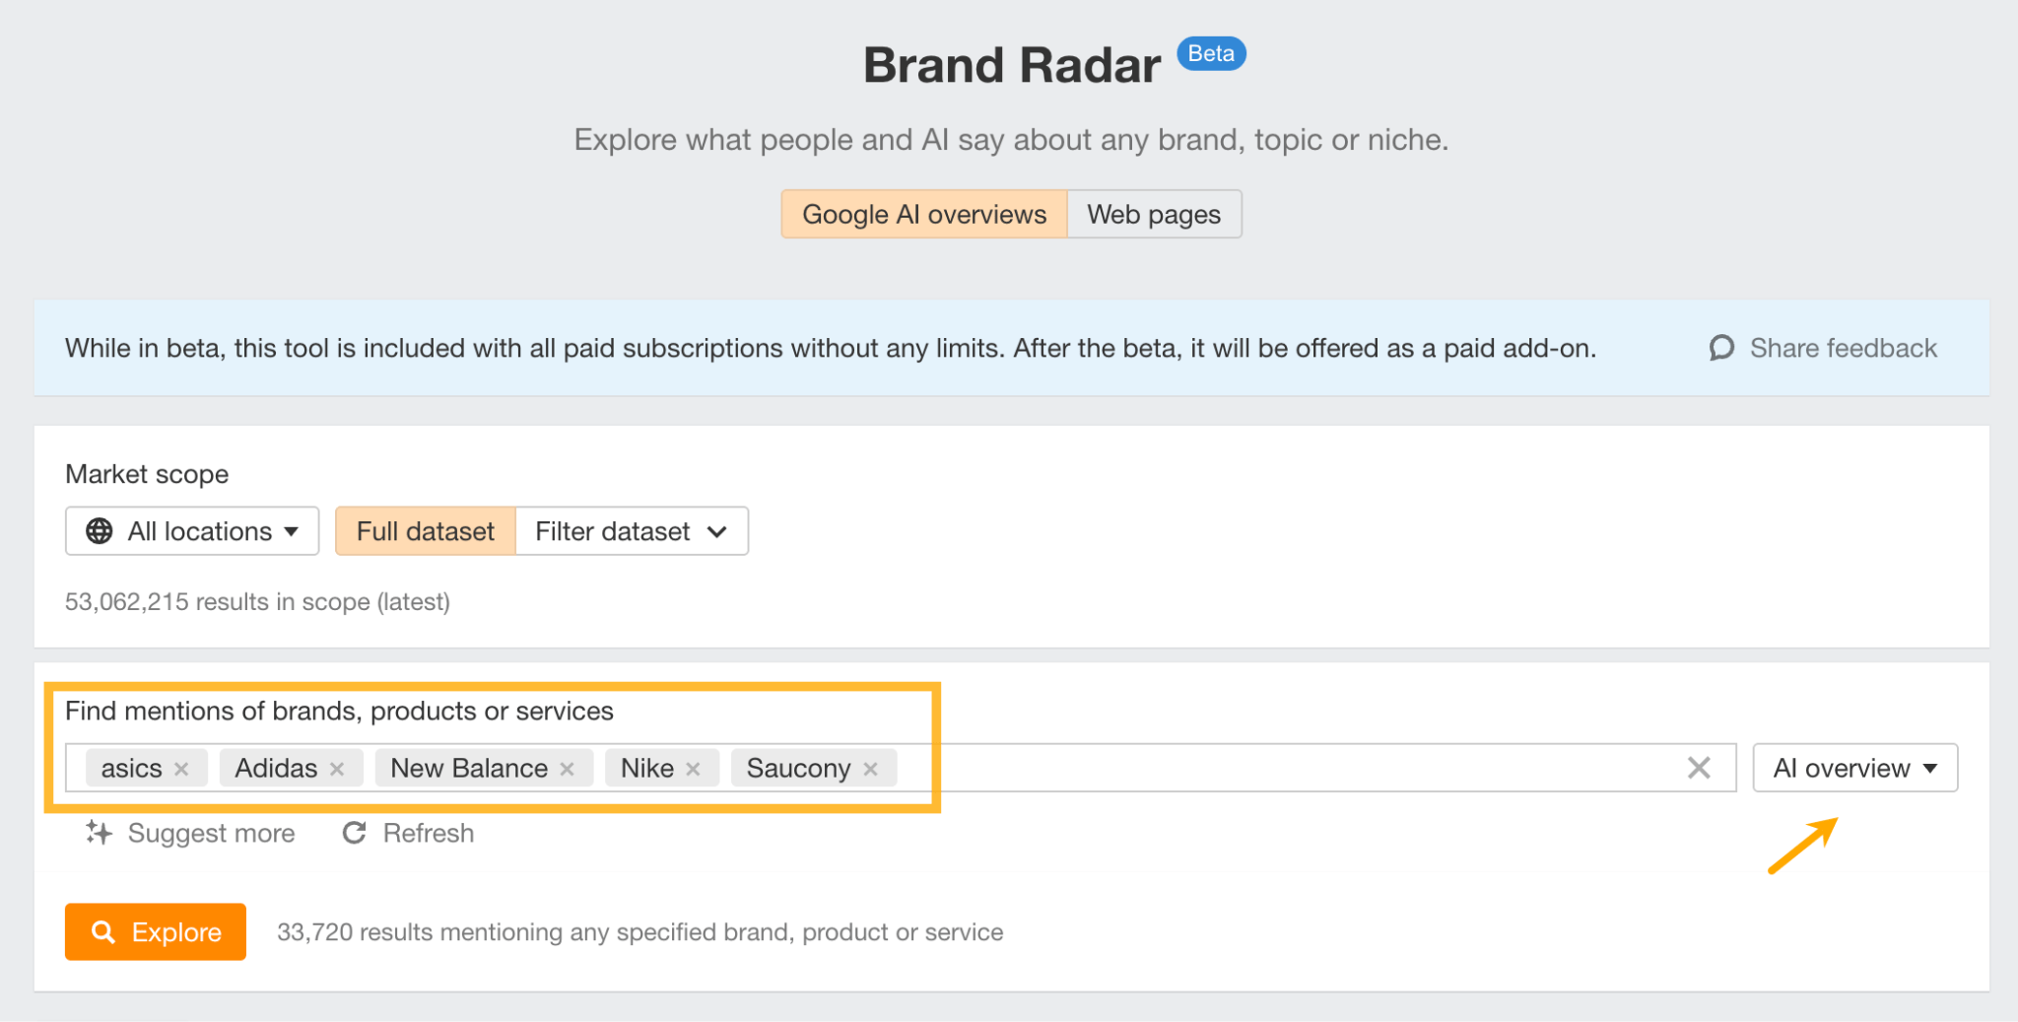Click the Refresh arrow icon
Screen dimensions: 2018x1022
point(354,833)
